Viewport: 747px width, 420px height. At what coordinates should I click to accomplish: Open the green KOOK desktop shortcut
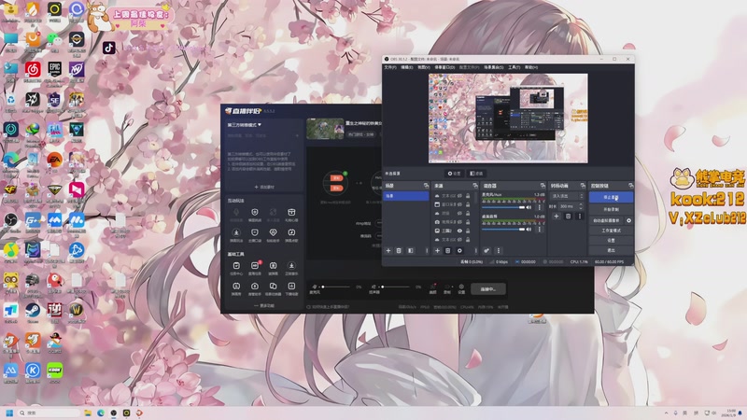pyautogui.click(x=54, y=372)
